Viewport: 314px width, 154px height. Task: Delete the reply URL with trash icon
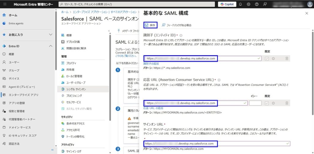pos(287,103)
